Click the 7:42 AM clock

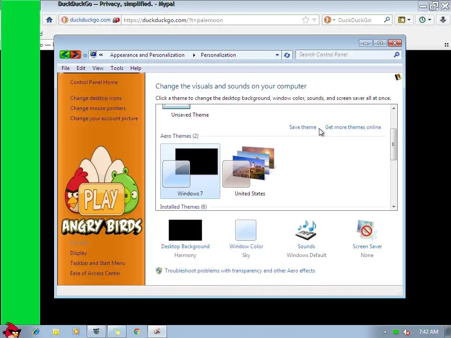tap(428, 332)
